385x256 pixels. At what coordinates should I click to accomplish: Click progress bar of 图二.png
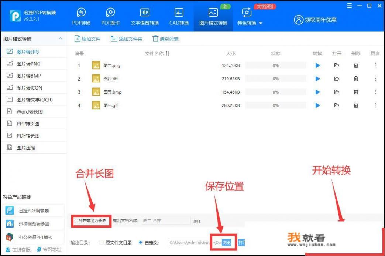pyautogui.click(x=276, y=65)
